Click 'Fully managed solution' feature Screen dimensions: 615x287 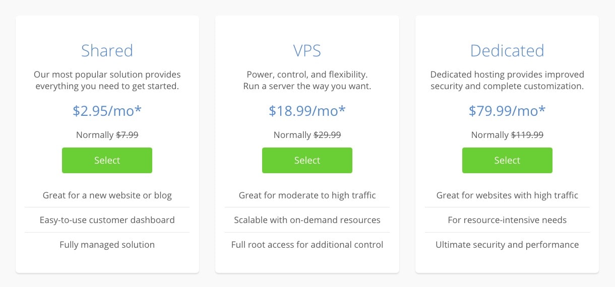point(107,245)
